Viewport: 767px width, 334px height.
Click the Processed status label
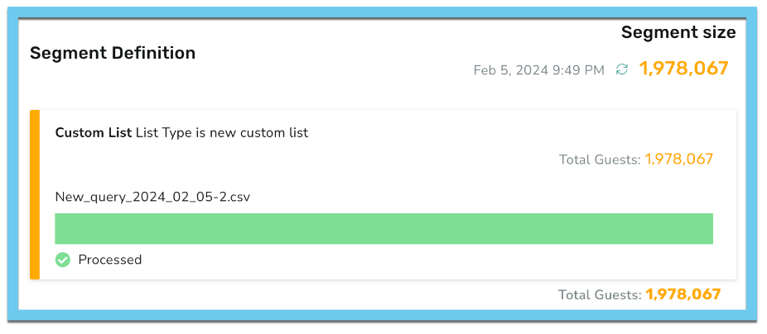tap(110, 260)
